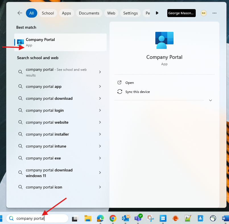This screenshot has height=224, width=229.
Task: Open the three-dot more options menu
Action: pos(214,13)
